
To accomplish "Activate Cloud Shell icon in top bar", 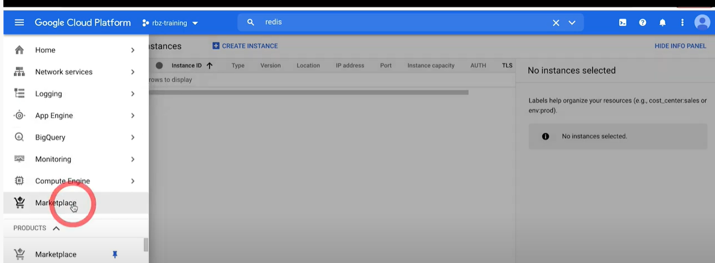I will (x=623, y=23).
